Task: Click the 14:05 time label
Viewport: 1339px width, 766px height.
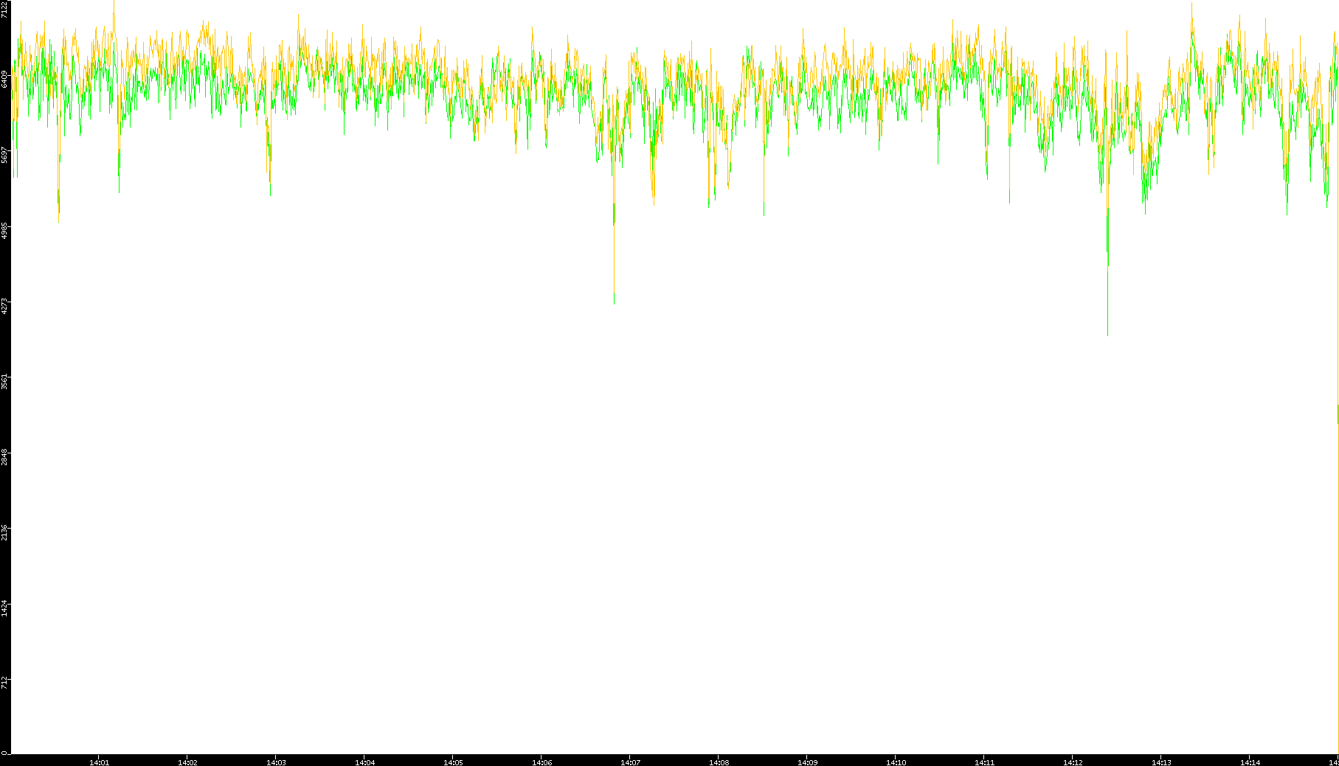Action: [x=453, y=762]
